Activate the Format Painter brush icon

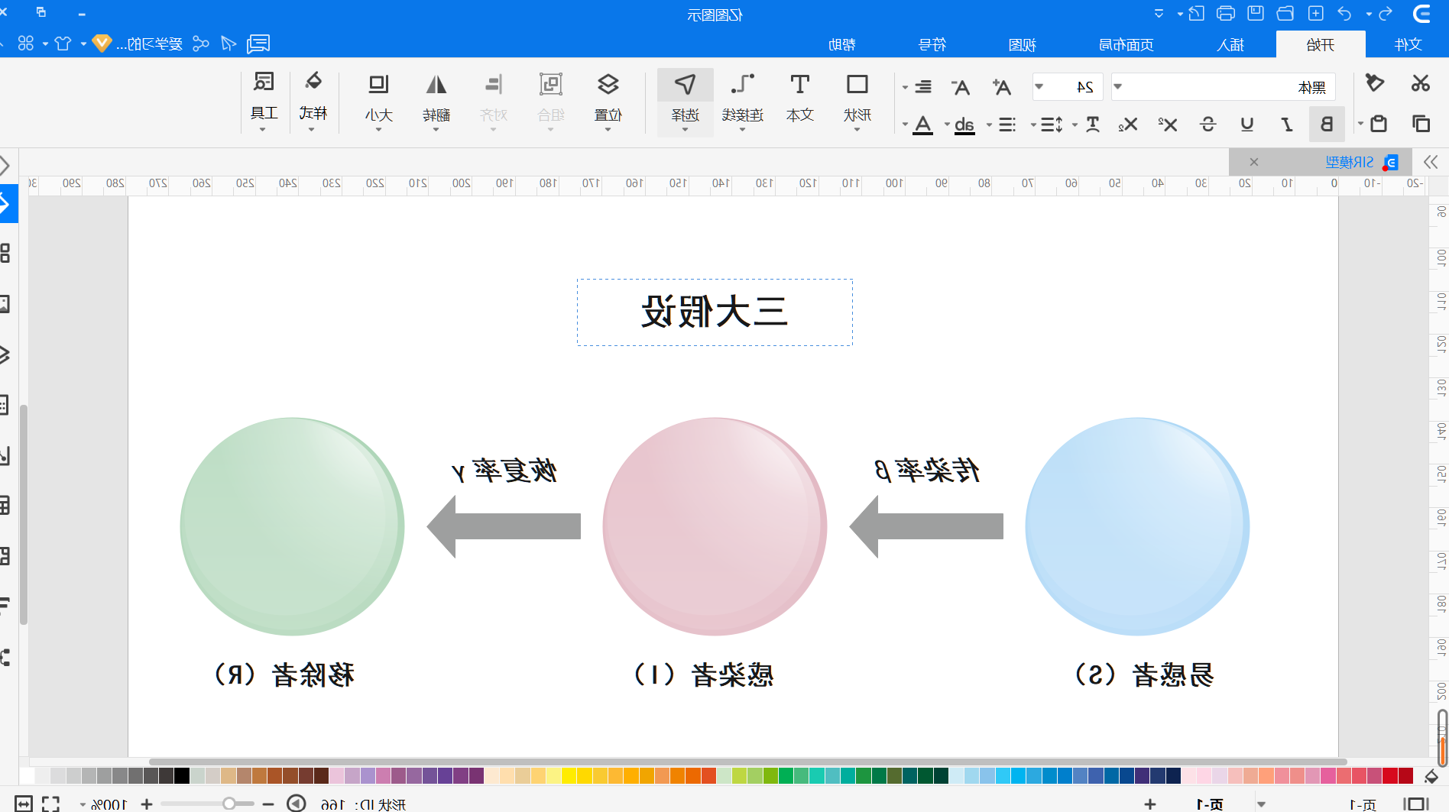click(x=1375, y=83)
